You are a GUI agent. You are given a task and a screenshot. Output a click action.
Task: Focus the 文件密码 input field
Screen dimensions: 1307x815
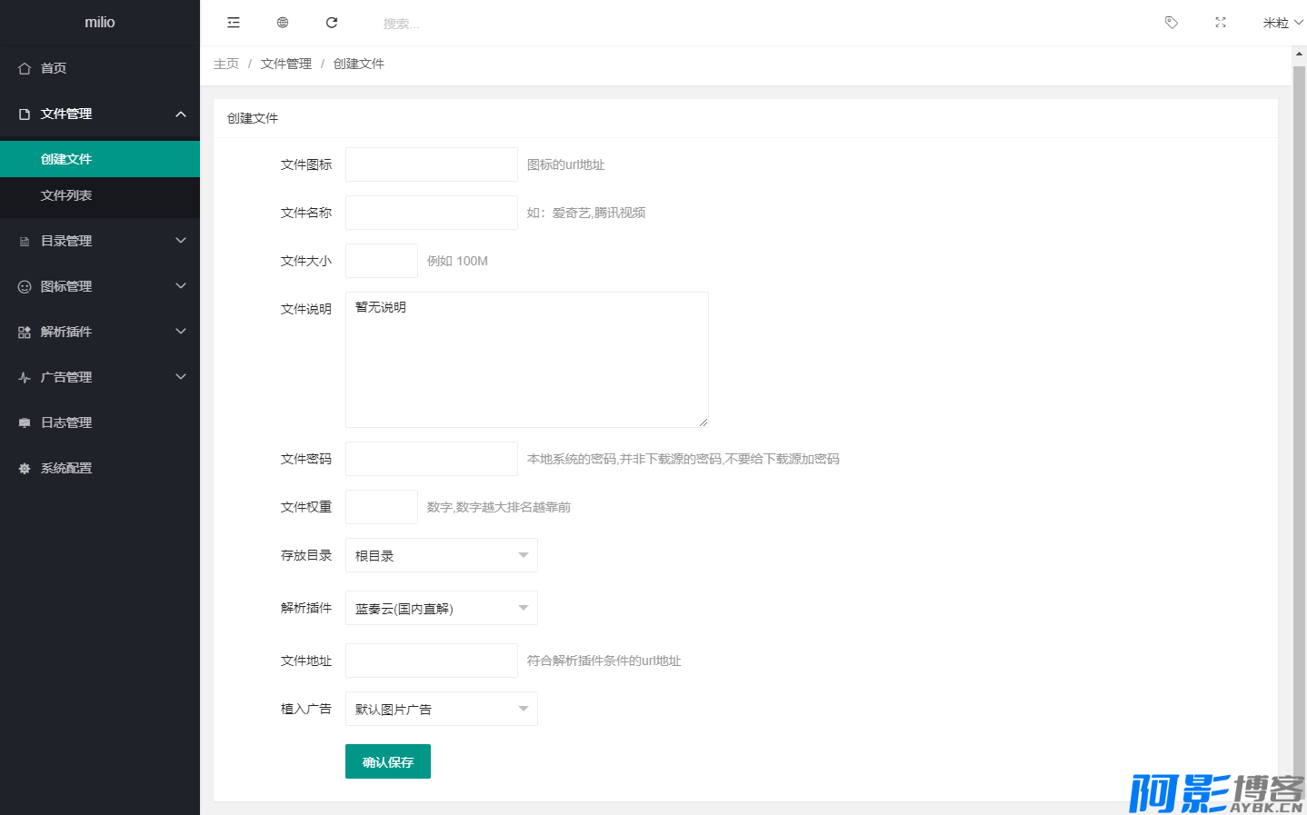tap(432, 459)
